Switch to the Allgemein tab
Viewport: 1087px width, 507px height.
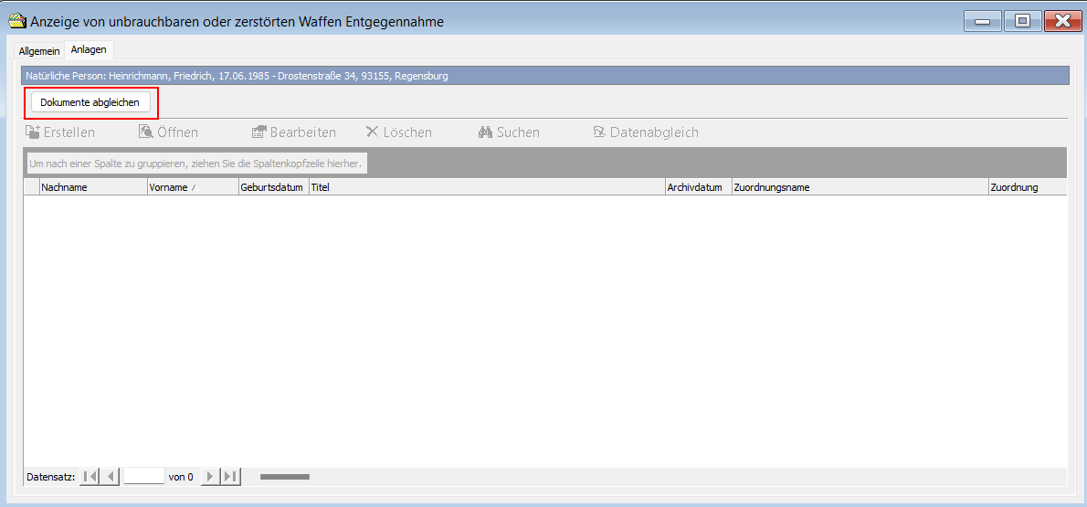pyautogui.click(x=39, y=51)
